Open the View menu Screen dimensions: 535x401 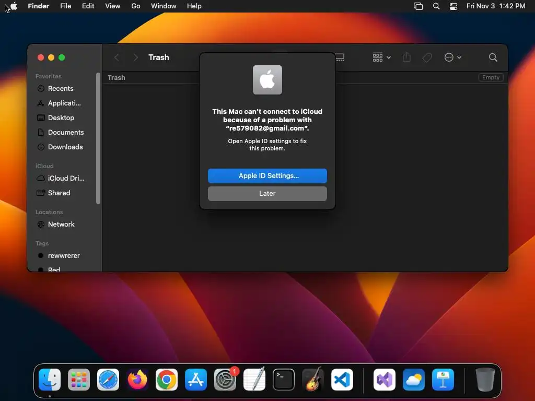pyautogui.click(x=113, y=6)
